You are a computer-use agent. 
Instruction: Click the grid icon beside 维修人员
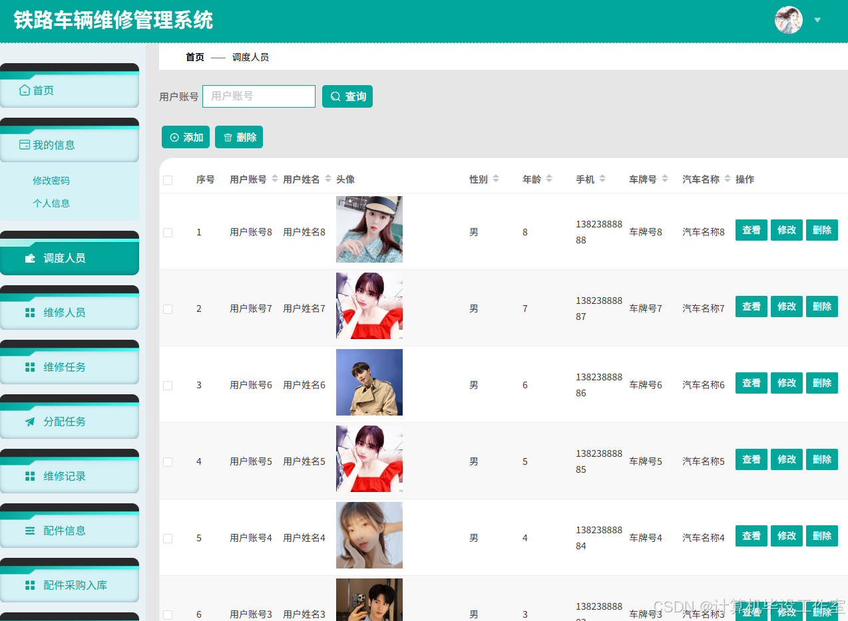pyautogui.click(x=30, y=312)
